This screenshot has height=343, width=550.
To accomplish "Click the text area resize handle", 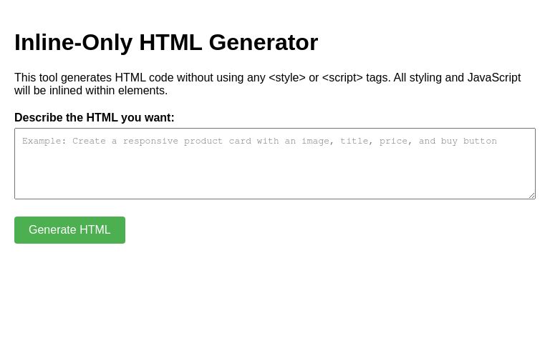I will pos(532,195).
